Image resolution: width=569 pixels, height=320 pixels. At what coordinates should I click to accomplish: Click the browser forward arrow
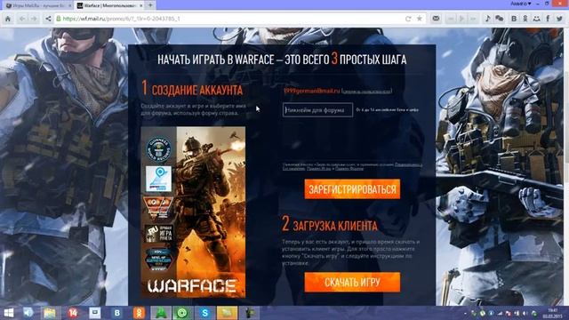click(x=34, y=19)
